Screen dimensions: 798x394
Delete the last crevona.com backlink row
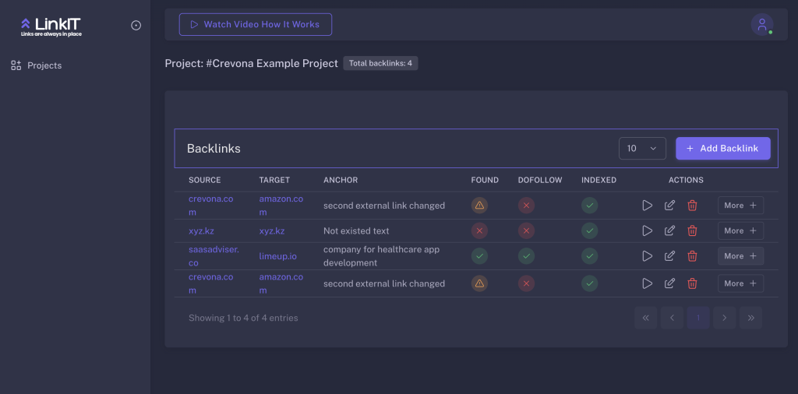tap(692, 283)
